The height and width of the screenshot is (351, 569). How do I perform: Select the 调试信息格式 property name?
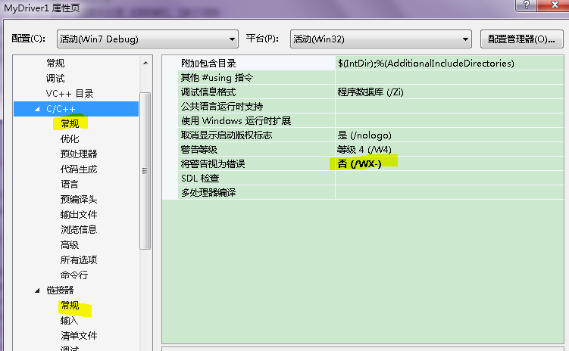[x=208, y=92]
